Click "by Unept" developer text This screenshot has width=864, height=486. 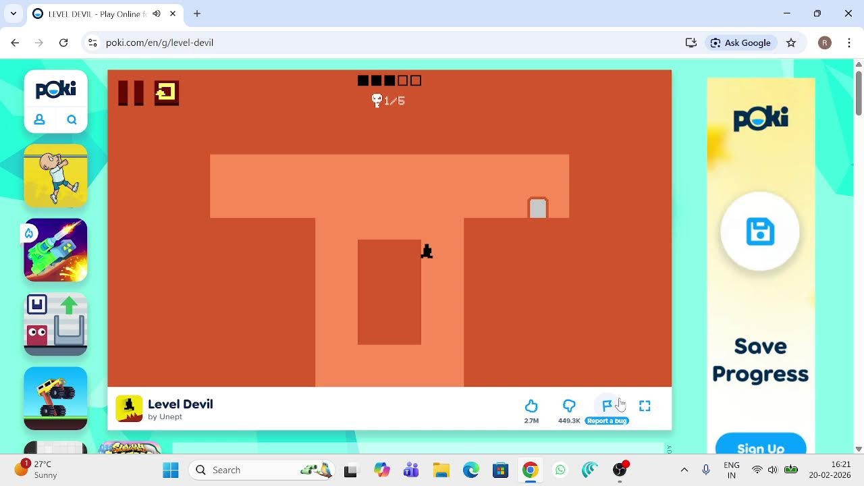tap(165, 417)
